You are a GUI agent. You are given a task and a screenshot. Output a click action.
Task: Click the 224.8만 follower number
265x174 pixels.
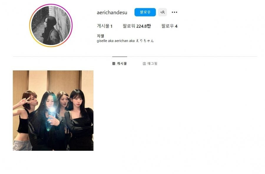point(143,26)
